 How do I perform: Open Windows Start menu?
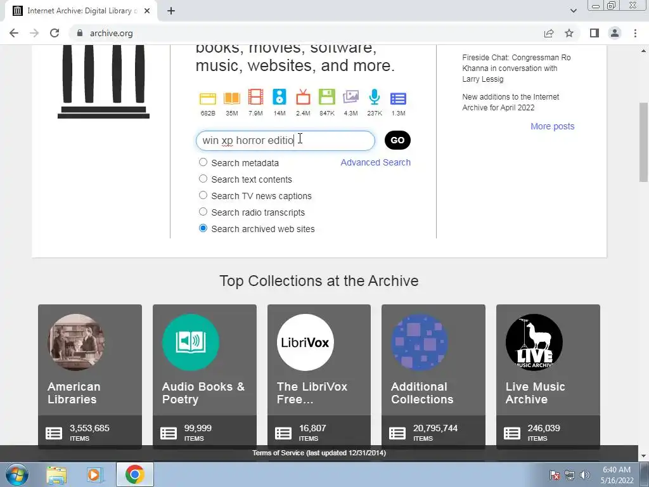tap(17, 474)
